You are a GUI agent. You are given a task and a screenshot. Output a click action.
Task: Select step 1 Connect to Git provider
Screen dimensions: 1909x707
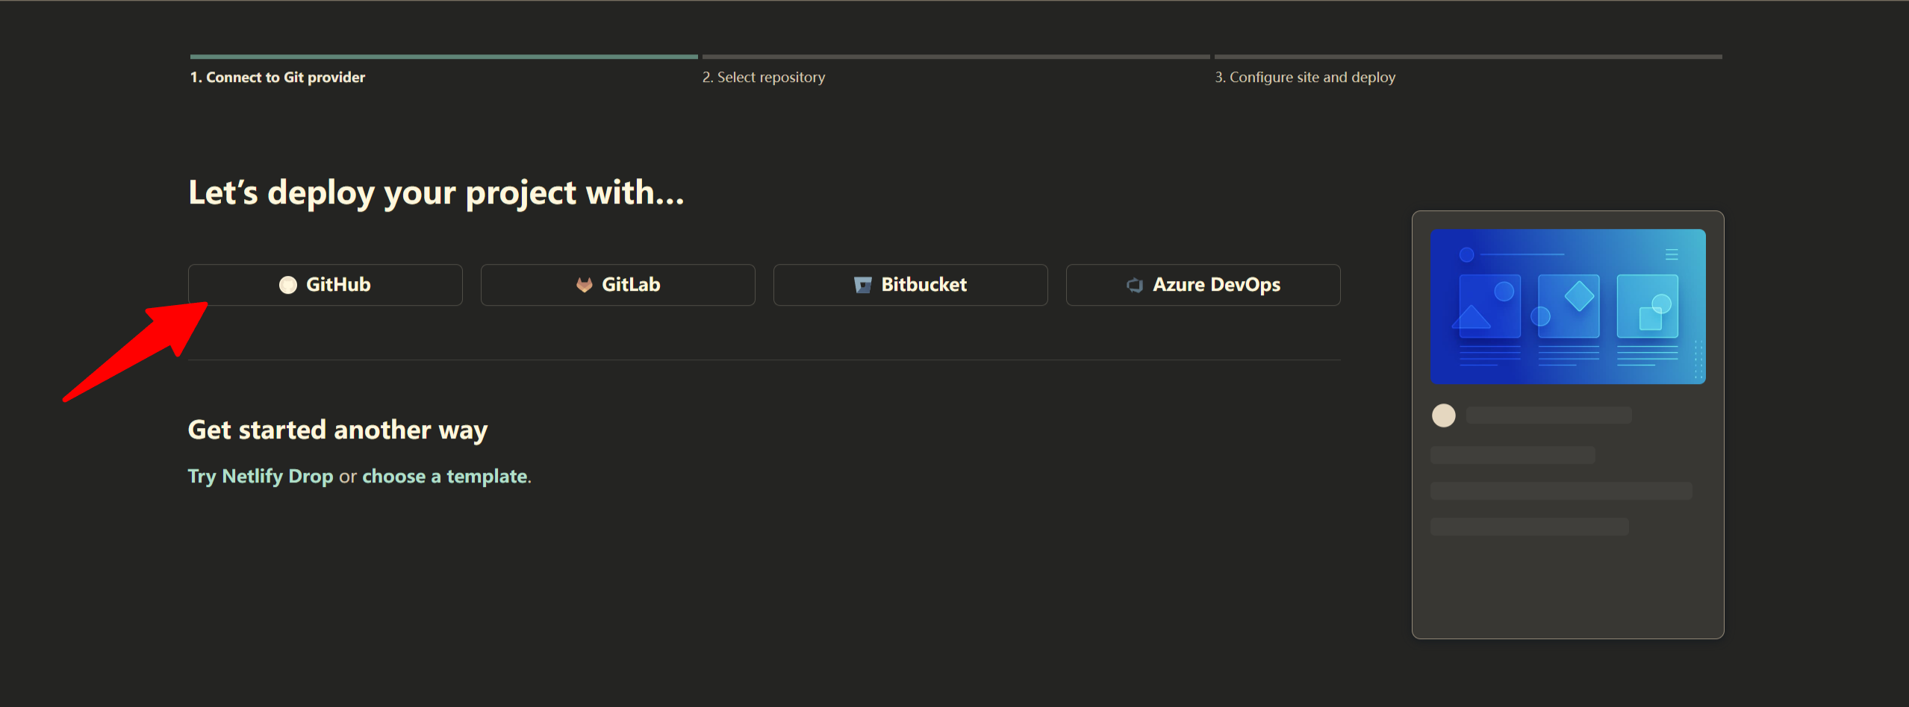pyautogui.click(x=277, y=77)
